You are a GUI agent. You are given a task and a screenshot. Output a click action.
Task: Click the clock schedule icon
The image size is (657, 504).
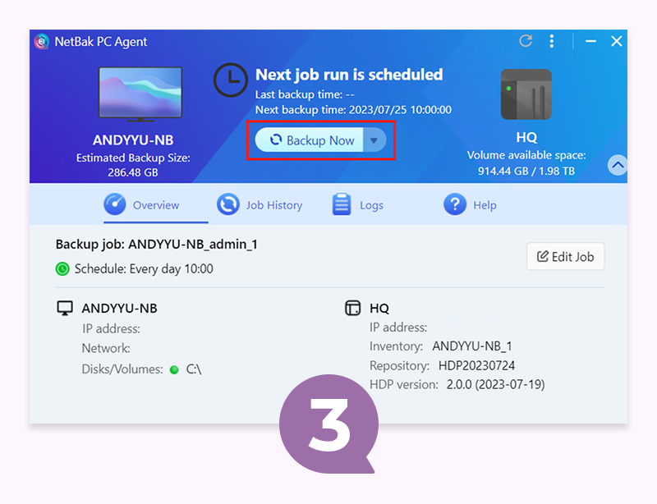230,80
